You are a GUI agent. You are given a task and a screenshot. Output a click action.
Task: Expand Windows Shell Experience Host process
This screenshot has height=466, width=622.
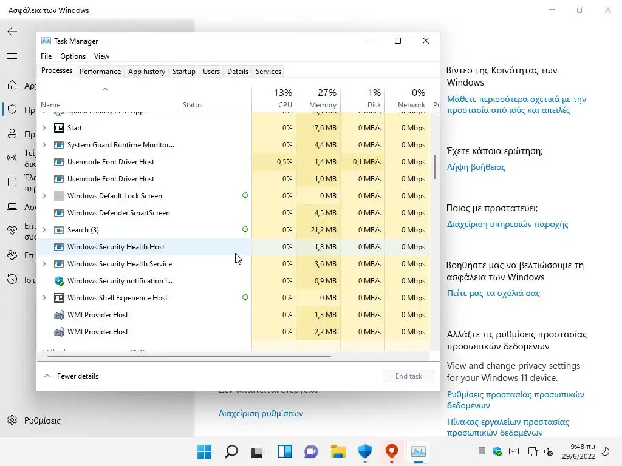tap(44, 297)
